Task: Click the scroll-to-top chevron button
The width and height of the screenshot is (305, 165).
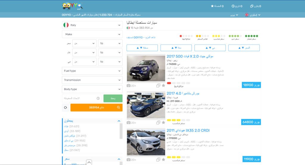Action: 89,162
